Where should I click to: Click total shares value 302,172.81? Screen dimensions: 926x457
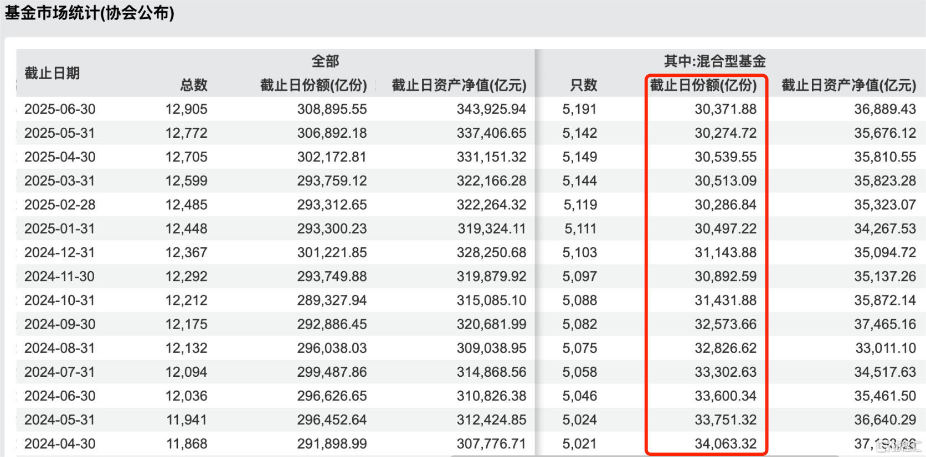click(332, 157)
